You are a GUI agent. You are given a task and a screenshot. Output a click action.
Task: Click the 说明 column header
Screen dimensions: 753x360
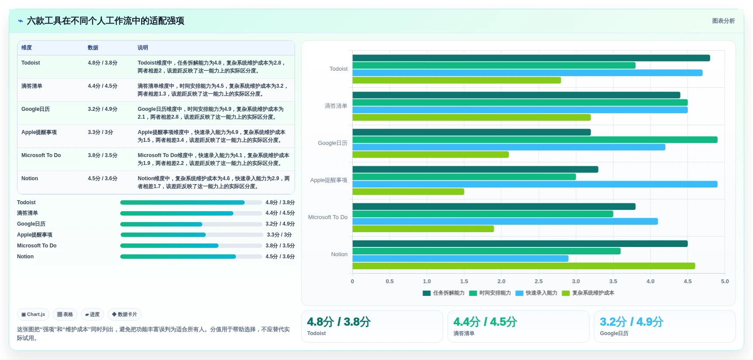(143, 48)
